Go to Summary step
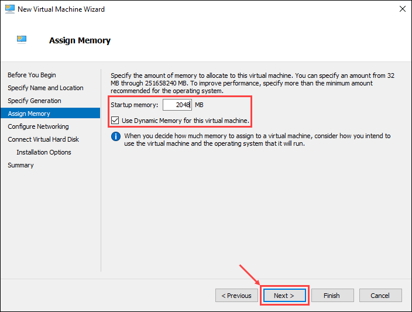Viewport: 412px width, 312px height. coord(20,165)
